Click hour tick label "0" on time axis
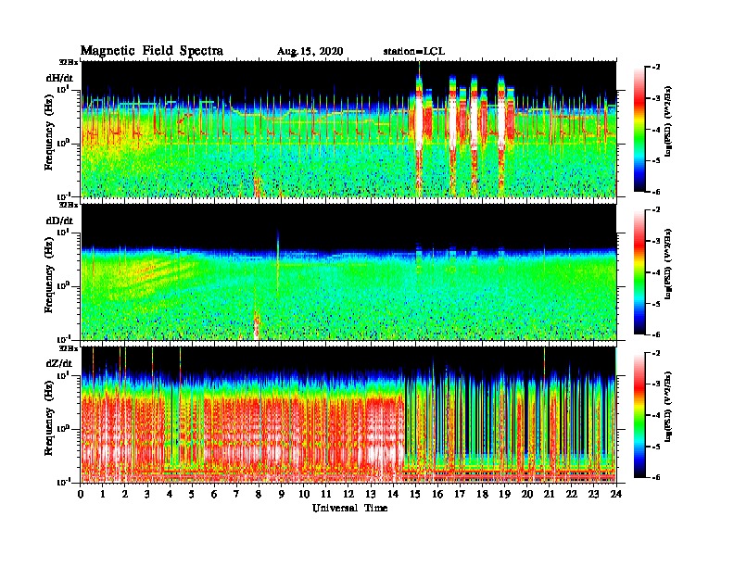Viewport: 734px width, 567px height. tap(81, 495)
